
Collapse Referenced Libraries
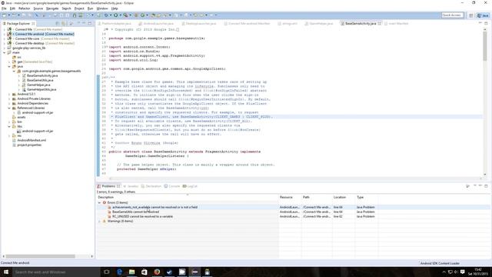click(9, 108)
